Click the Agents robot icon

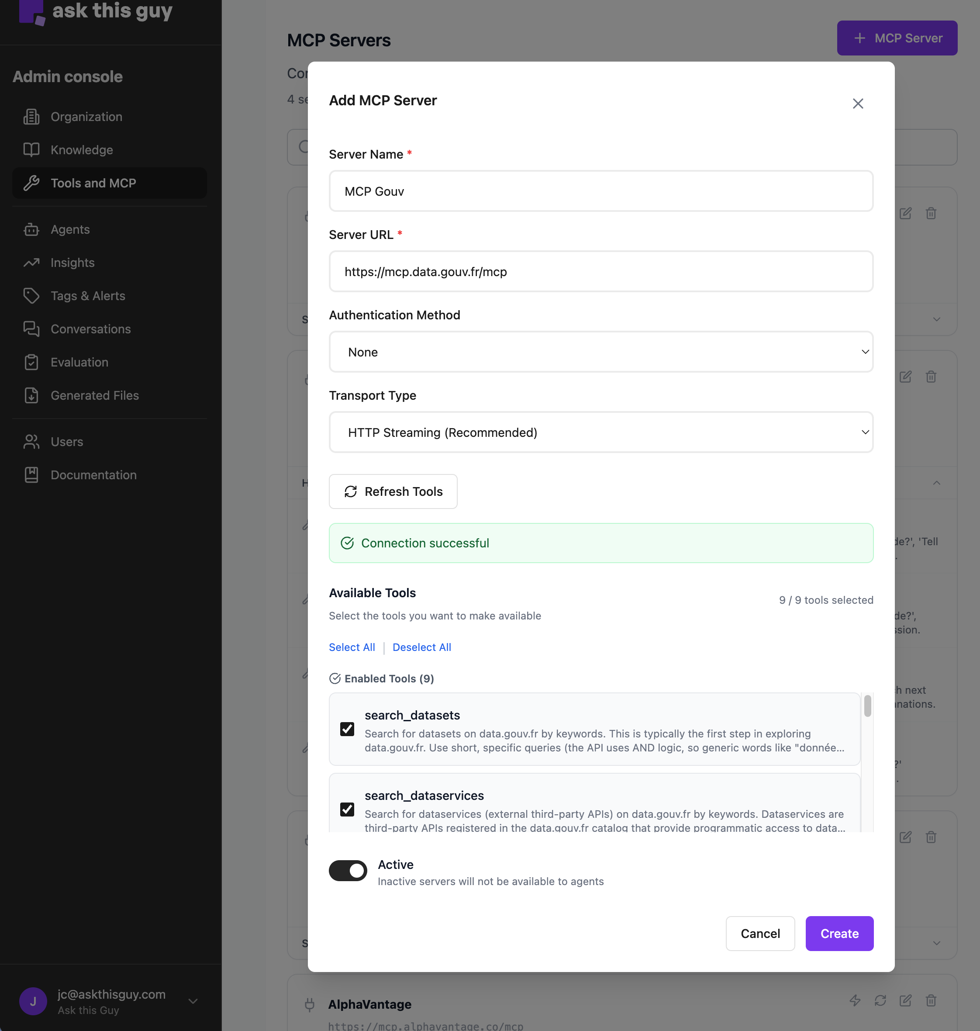click(31, 229)
